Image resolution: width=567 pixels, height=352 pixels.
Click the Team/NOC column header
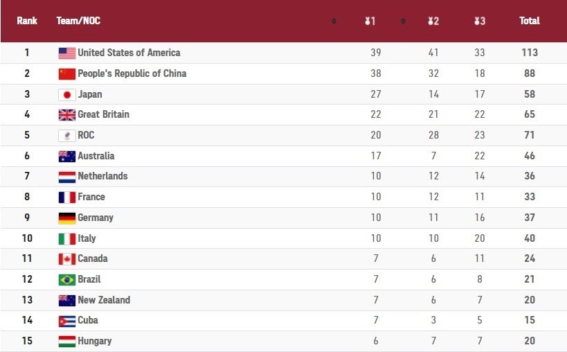(78, 21)
